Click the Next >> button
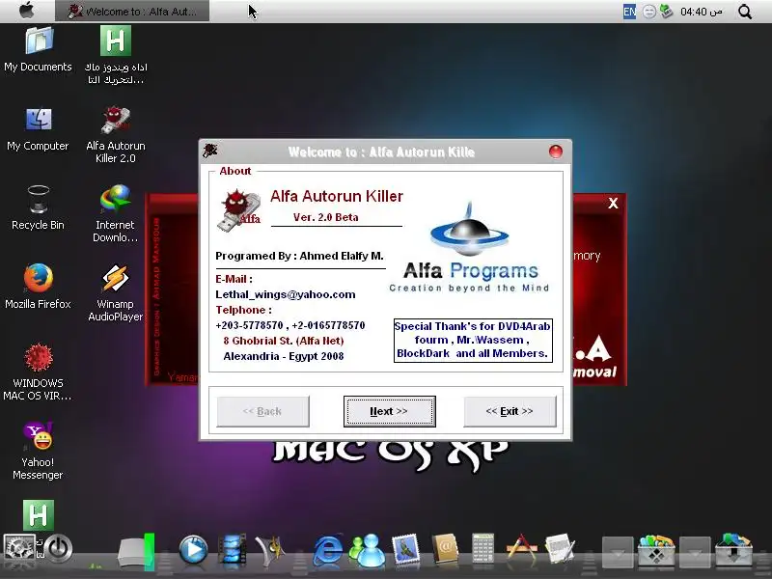Screen dimensions: 772x579 [390, 412]
